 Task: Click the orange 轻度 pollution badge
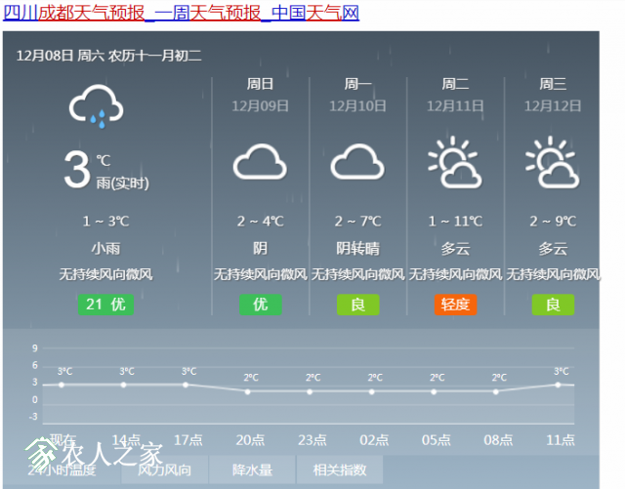pos(455,305)
